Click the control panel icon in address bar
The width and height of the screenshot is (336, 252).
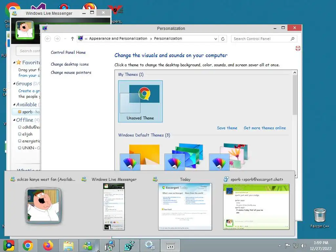click(x=81, y=39)
